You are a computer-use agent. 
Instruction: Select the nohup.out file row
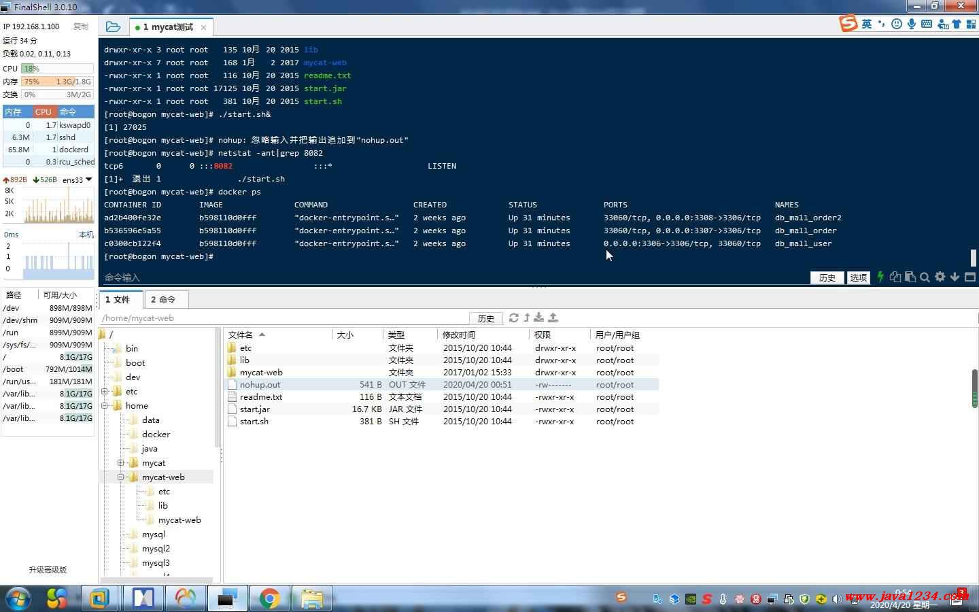point(442,385)
